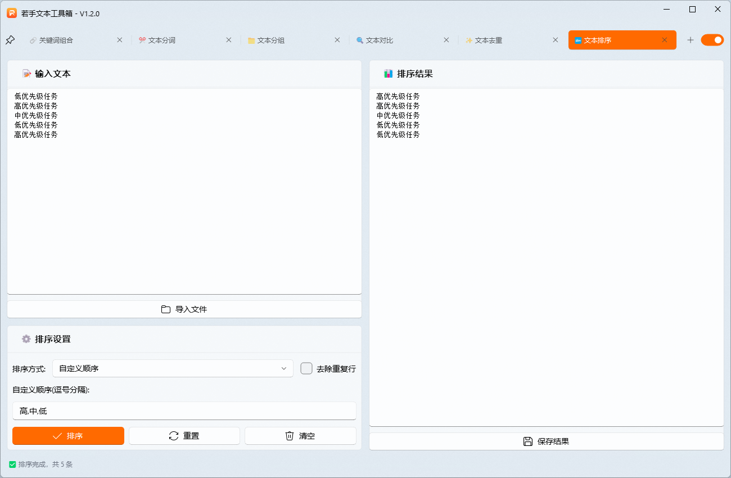Click the 重置 reset button
This screenshot has width=731, height=478.
(x=184, y=435)
